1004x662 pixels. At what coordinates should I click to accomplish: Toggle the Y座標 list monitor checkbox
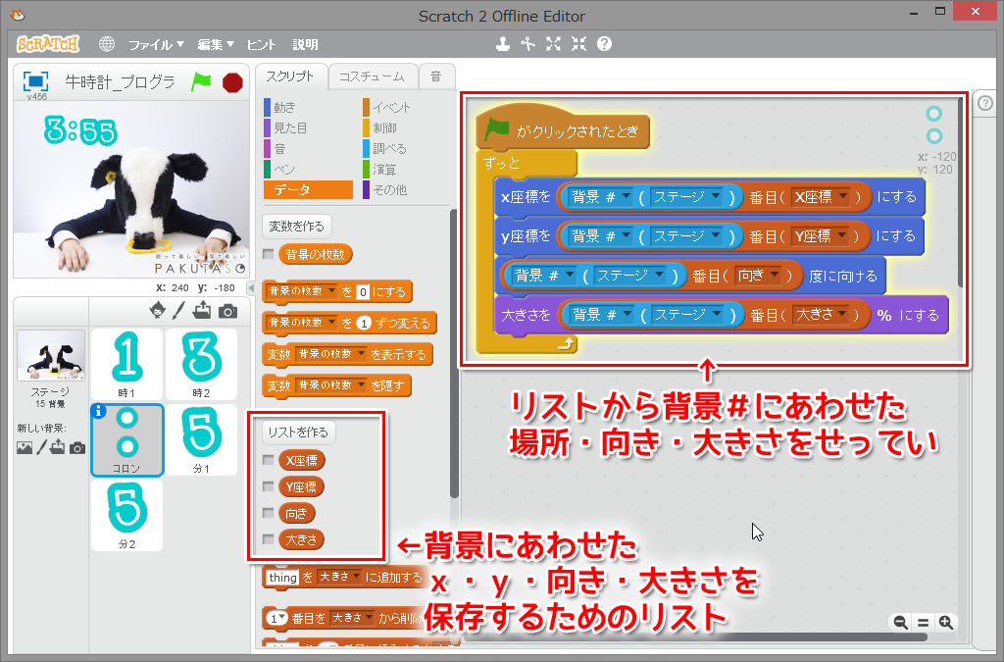[269, 486]
